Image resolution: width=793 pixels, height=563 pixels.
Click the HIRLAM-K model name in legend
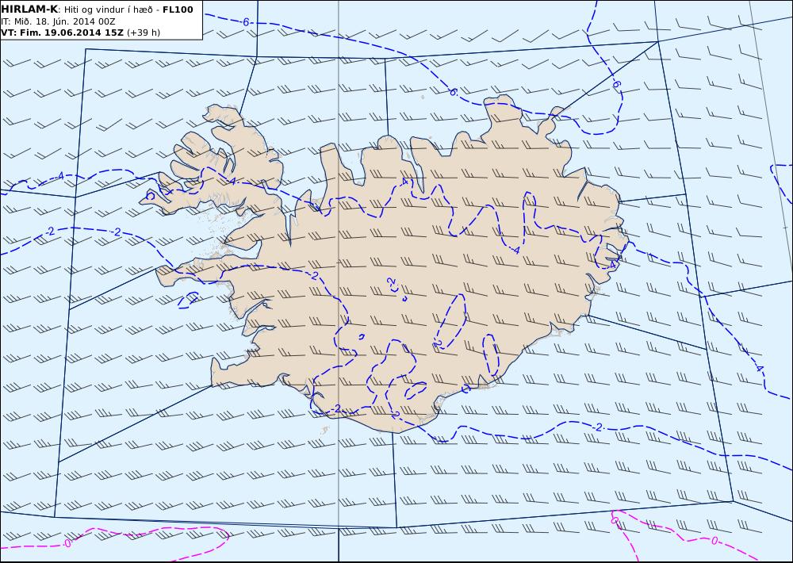point(30,10)
